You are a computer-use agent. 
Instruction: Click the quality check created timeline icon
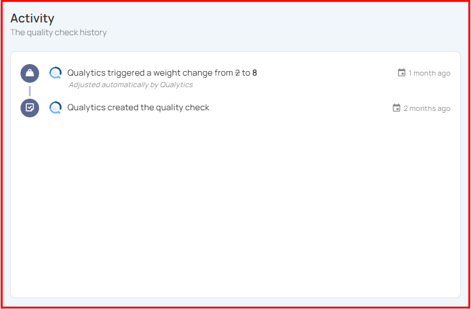pos(29,108)
